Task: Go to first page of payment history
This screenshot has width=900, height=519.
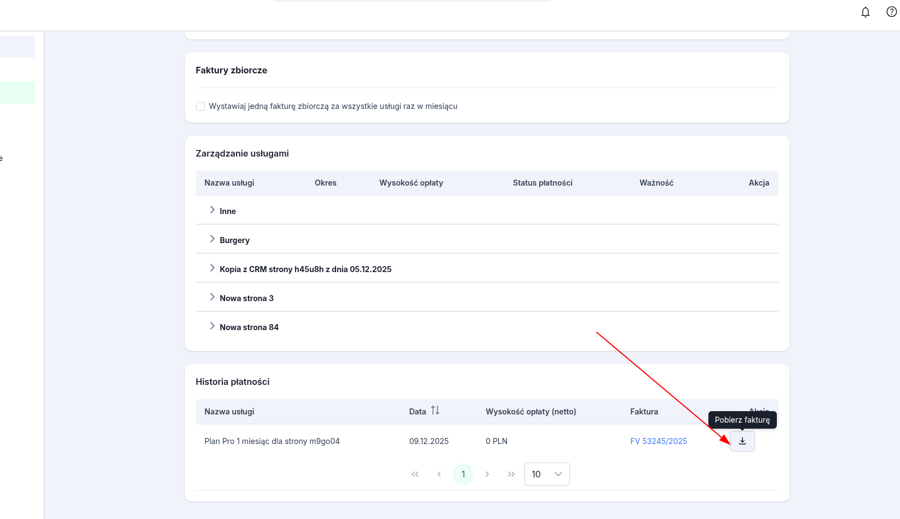Action: click(415, 474)
